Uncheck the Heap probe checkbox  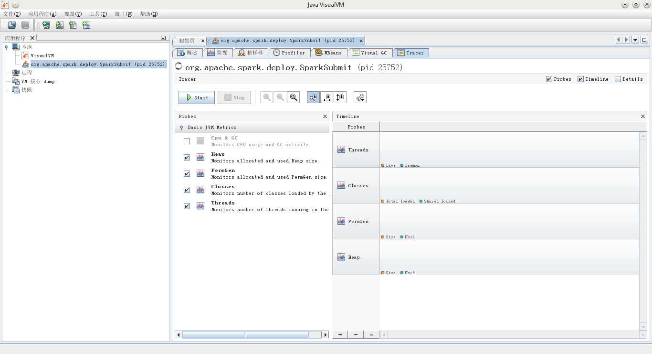click(x=187, y=157)
